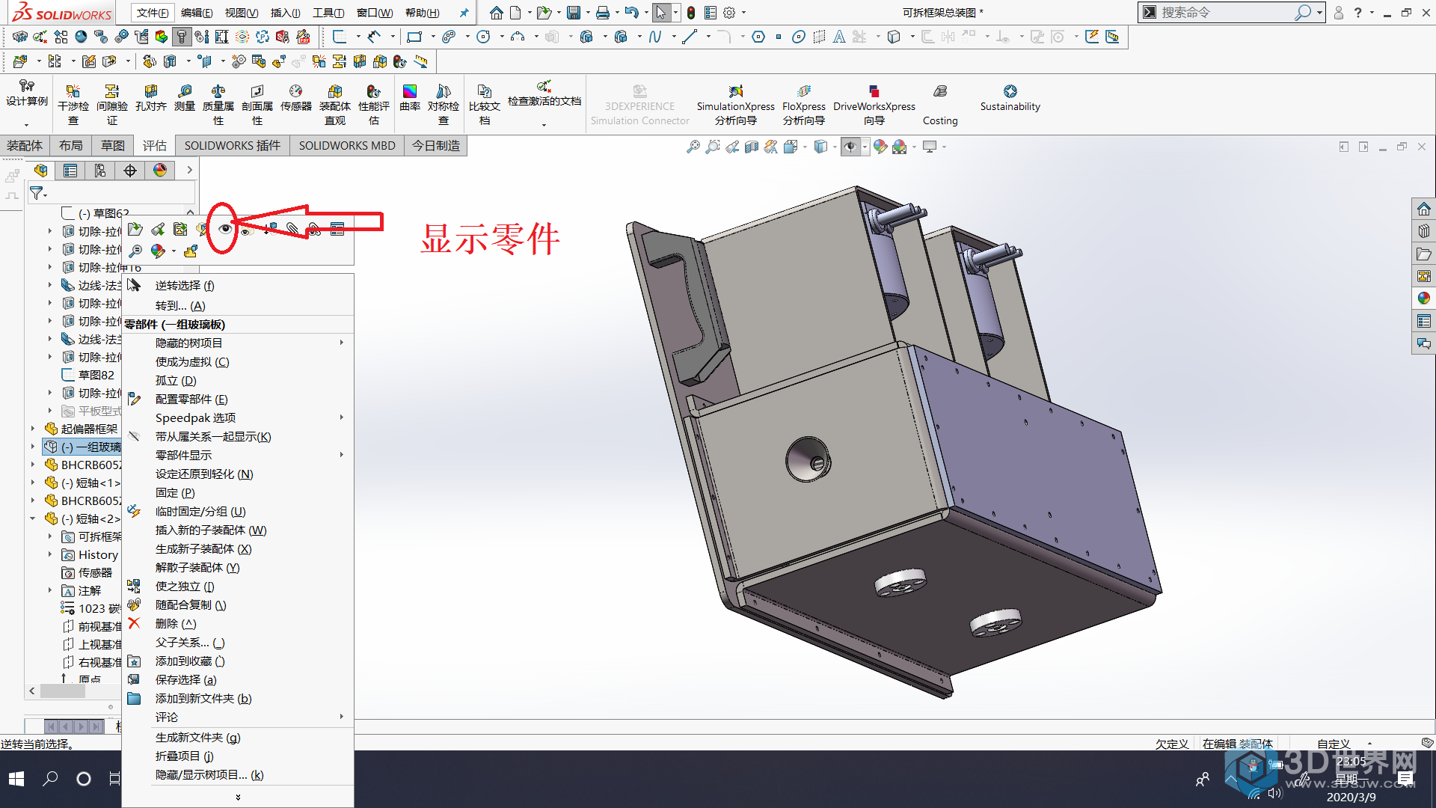Click the horizontal scrollbar thumb in tree
This screenshot has width=1436, height=808.
[x=63, y=691]
